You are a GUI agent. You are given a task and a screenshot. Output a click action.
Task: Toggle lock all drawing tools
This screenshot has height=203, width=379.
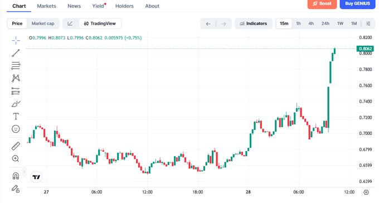pyautogui.click(x=16, y=188)
